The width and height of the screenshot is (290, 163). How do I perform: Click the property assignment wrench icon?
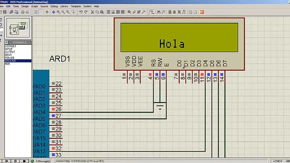point(164,12)
